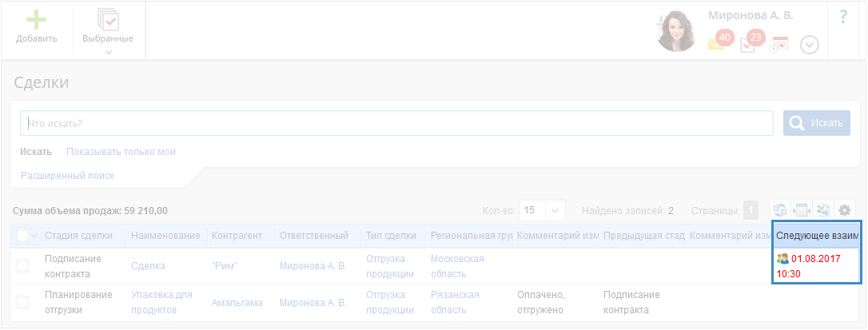Open profile name Миронова А. В. in header
The width and height of the screenshot is (868, 330).
coord(751,15)
